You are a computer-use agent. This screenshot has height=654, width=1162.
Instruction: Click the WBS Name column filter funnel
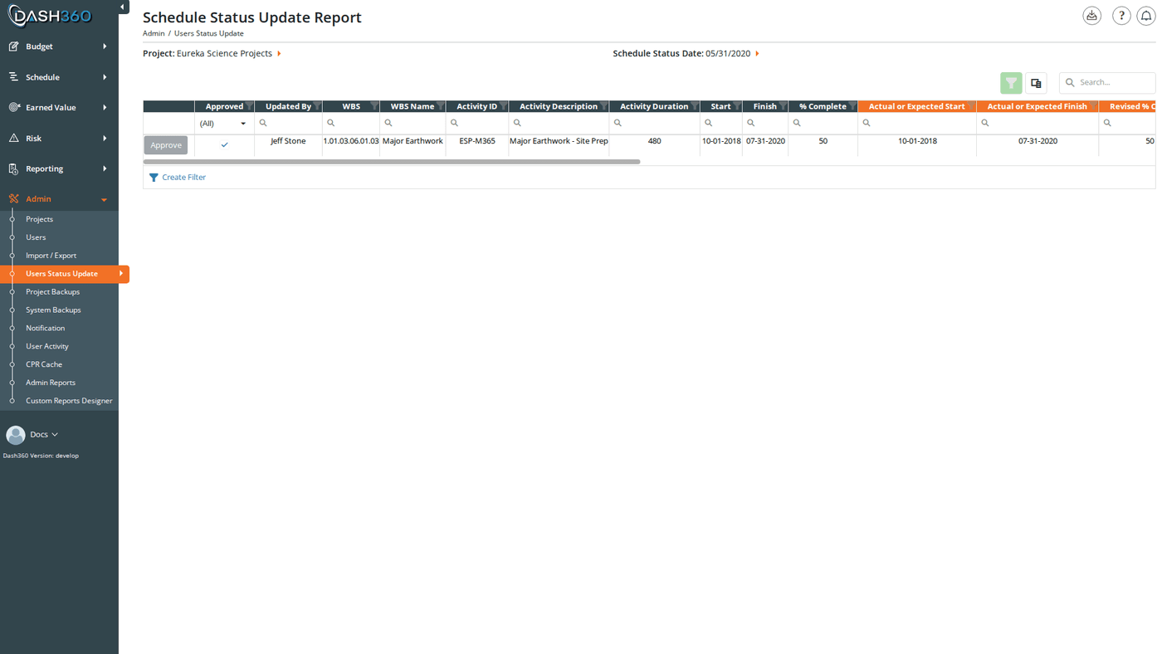[441, 106]
